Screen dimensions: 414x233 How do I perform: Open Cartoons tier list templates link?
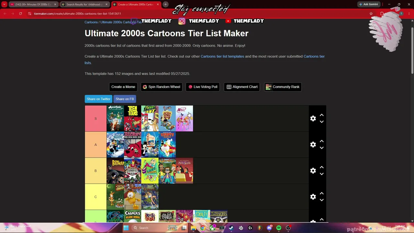[222, 56]
